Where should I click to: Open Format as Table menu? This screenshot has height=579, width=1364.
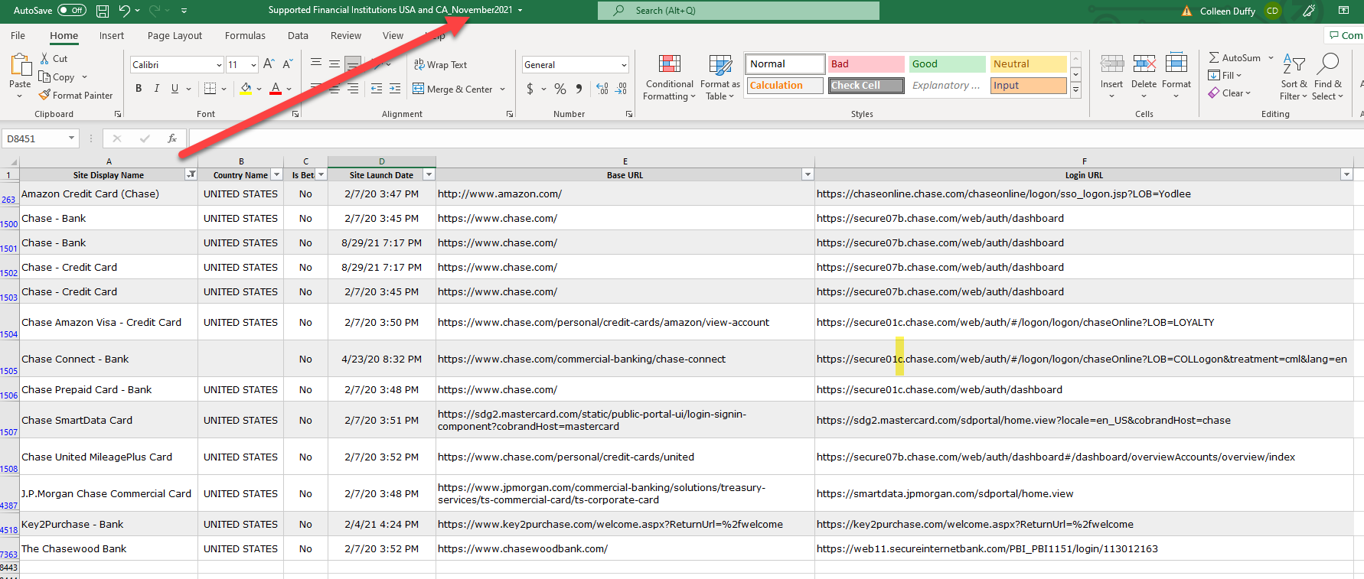pos(720,77)
